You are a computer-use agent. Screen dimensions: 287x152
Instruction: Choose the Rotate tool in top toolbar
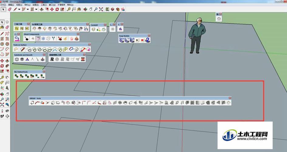[57, 9]
